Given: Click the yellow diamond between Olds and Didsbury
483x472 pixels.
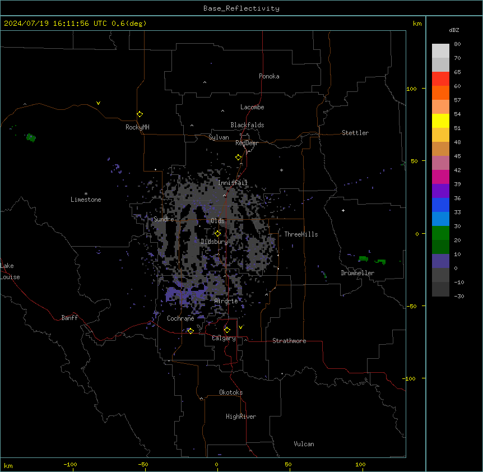Looking at the screenshot, I should click(217, 234).
